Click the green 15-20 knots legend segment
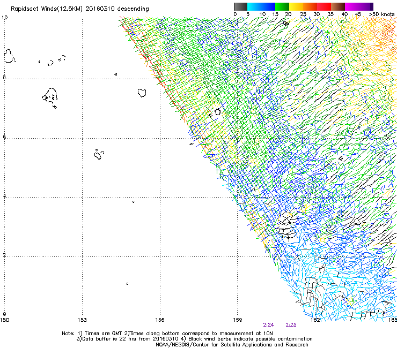The image size is (397, 348). (282, 6)
